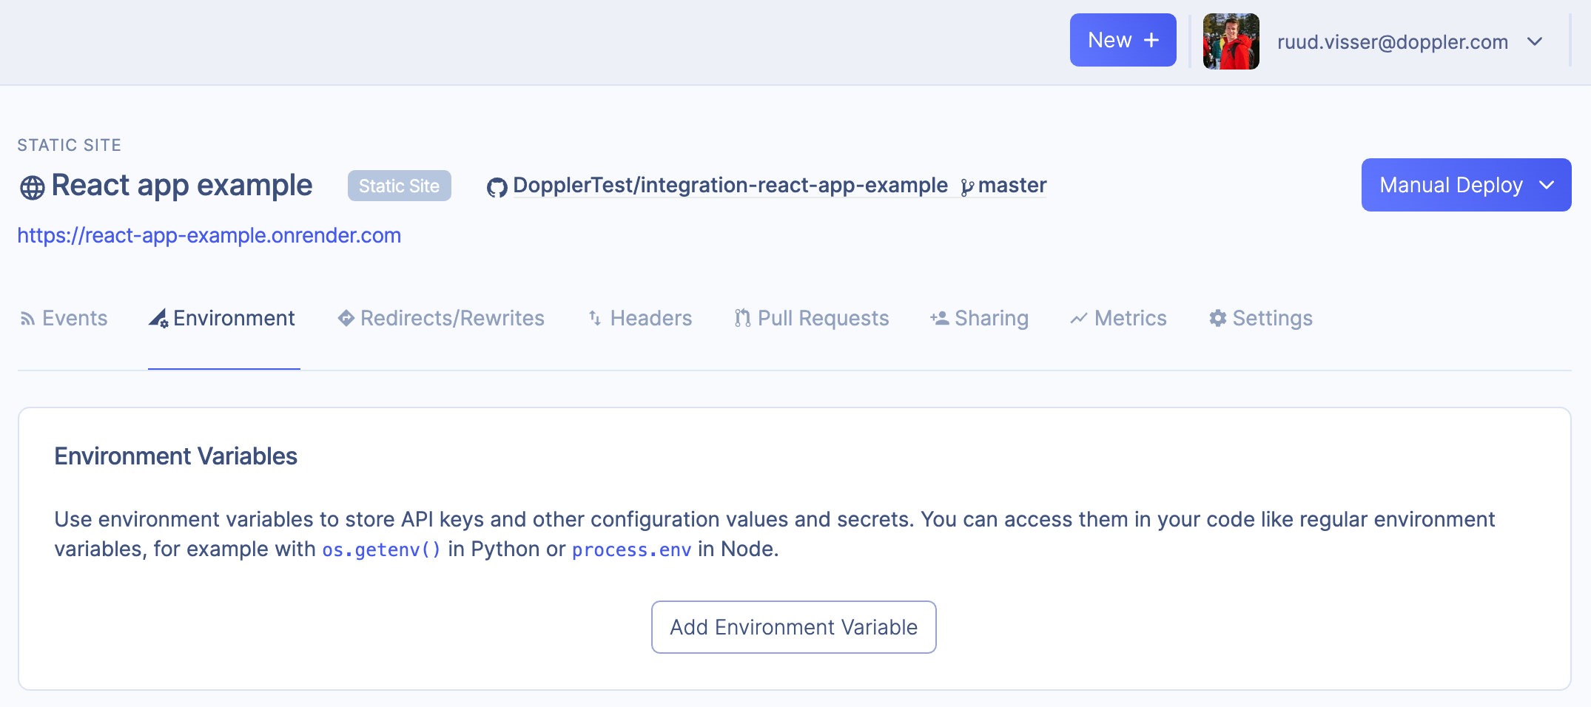Switch to the Events tab
This screenshot has width=1591, height=707.
pos(64,318)
